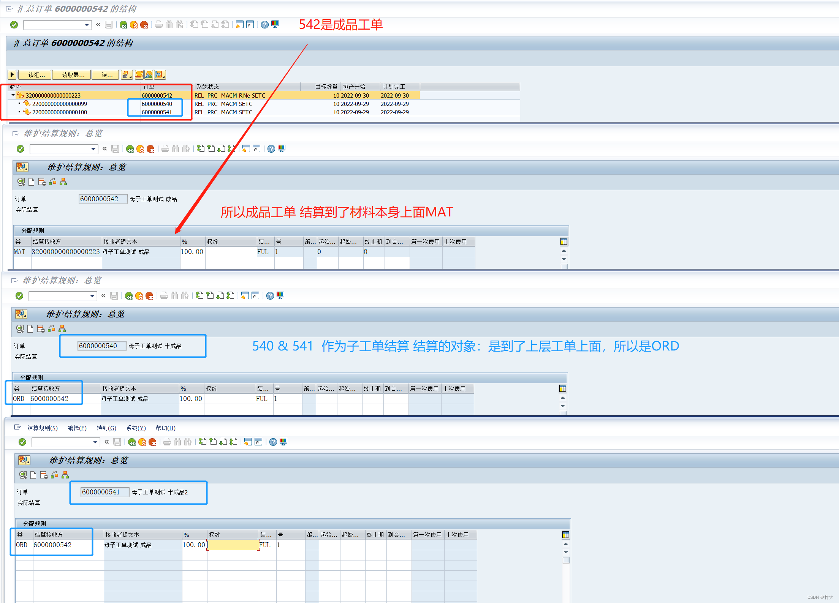Click the green Back arrow in top toolbar

coord(123,25)
